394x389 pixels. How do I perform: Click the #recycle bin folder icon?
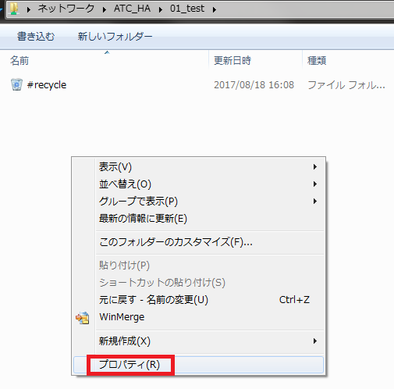(x=16, y=84)
